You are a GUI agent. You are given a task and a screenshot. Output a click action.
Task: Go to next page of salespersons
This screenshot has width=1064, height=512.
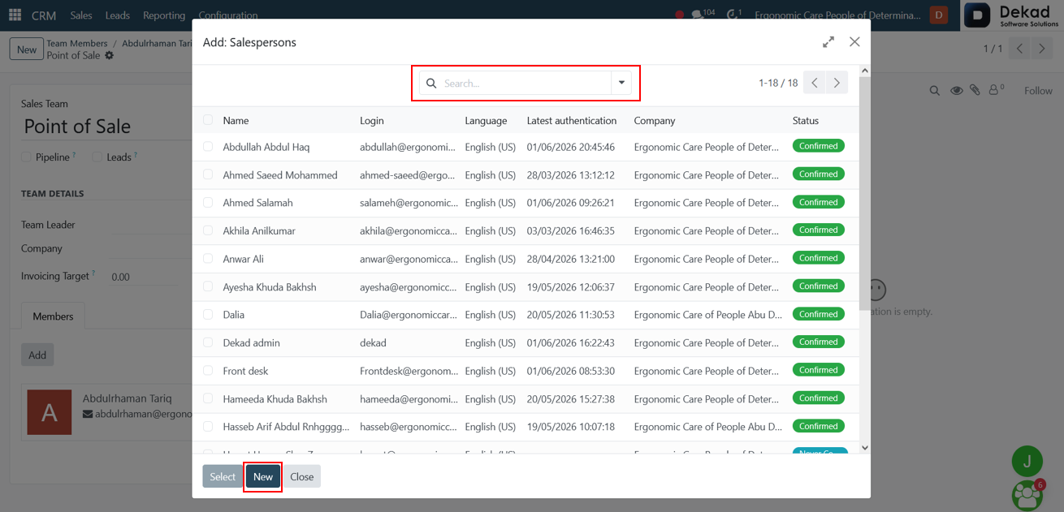(837, 83)
